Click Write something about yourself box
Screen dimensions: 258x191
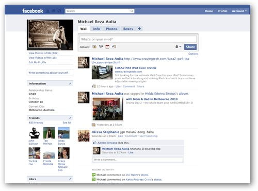(50, 73)
